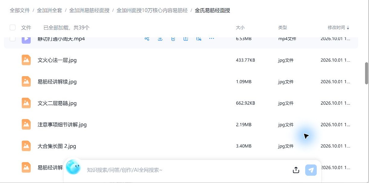Image resolution: width=369 pixels, height=183 pixels.
Task: Click the 1.09MB size value
Action: pyautogui.click(x=243, y=82)
